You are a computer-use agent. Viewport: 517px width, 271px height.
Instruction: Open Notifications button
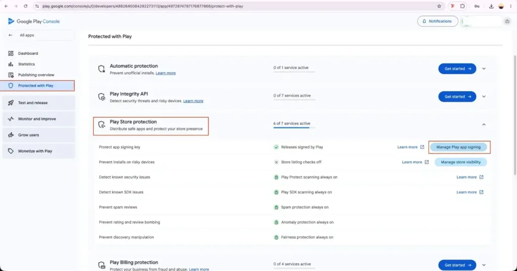438,21
